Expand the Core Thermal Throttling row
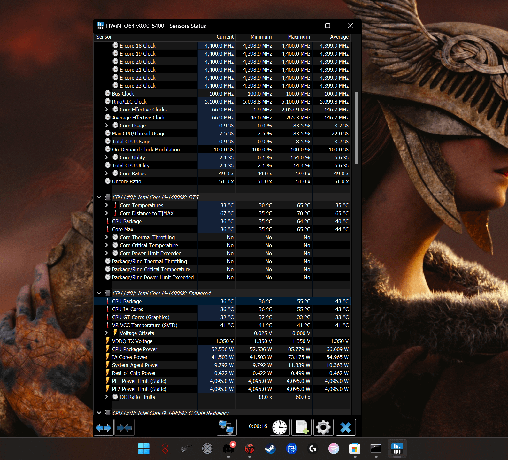This screenshot has height=460, width=508. point(107,237)
